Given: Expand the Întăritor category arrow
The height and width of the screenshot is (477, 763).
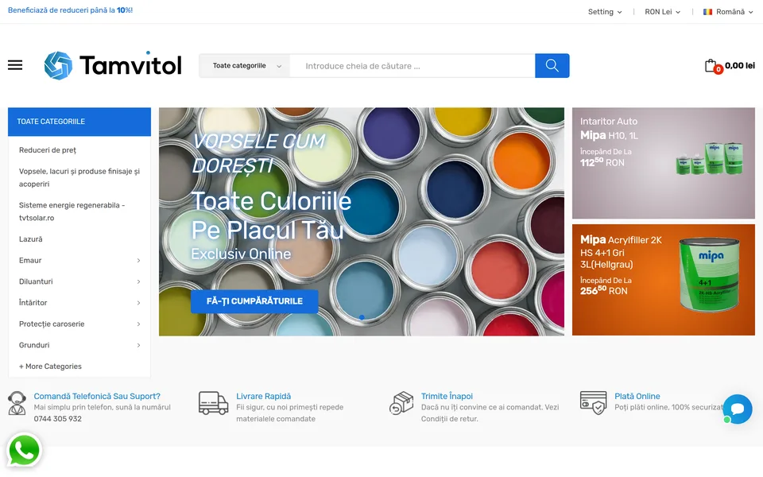Looking at the screenshot, I should point(138,303).
